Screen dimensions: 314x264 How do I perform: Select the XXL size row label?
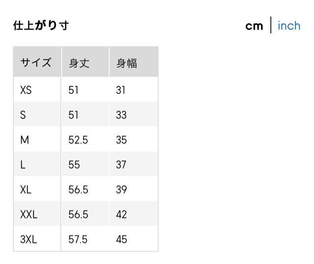coord(28,215)
